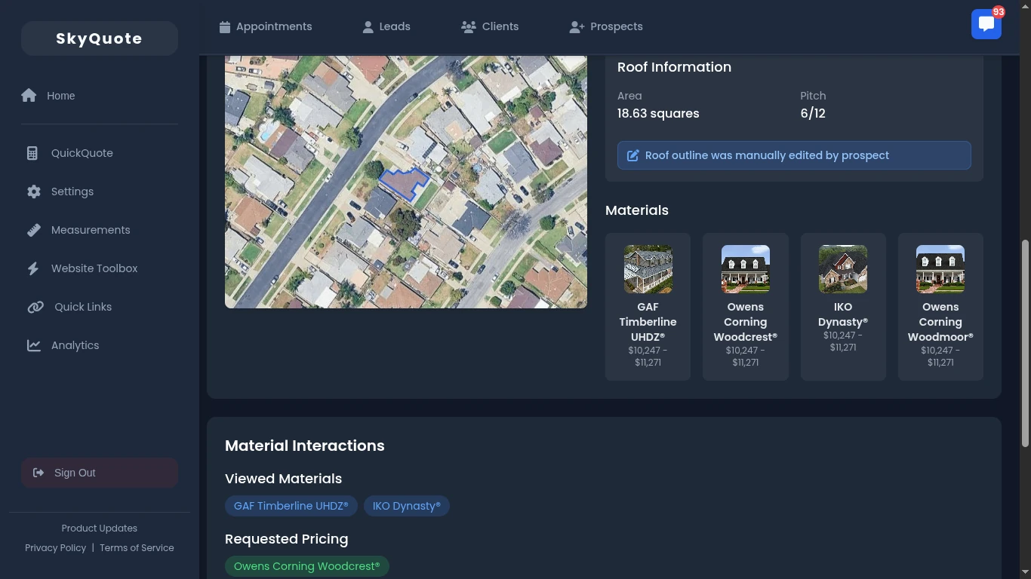This screenshot has height=579, width=1031.
Task: Click the Material Interactions heading
Action: click(x=305, y=446)
